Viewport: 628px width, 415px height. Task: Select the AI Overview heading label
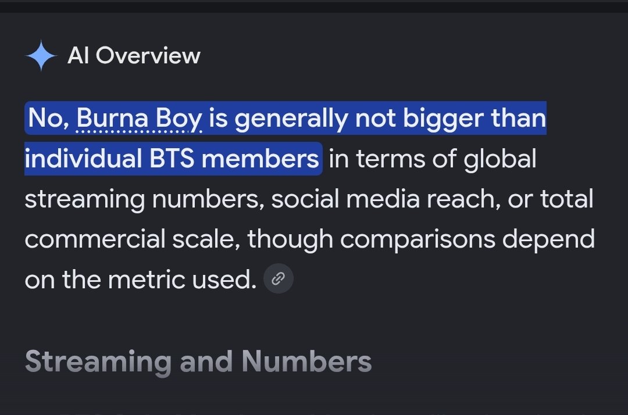pos(134,55)
